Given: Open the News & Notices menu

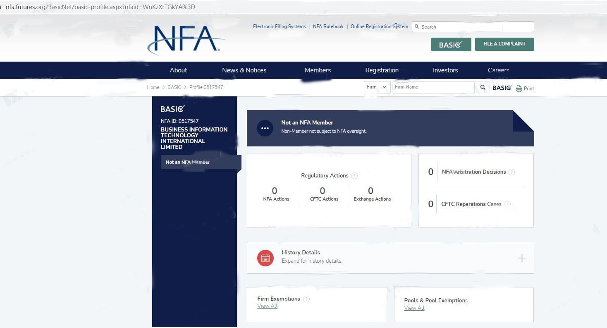Looking at the screenshot, I should (x=244, y=70).
